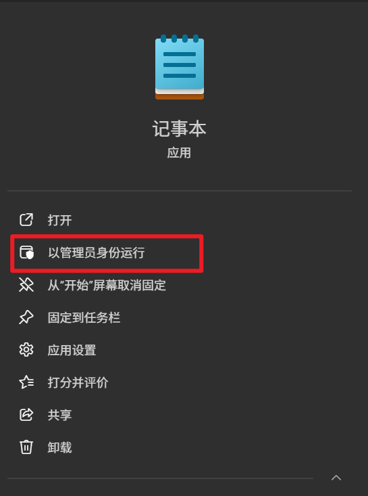The width and height of the screenshot is (368, 496).
Task: Choose 固定到任务栏 option
Action: (x=84, y=317)
